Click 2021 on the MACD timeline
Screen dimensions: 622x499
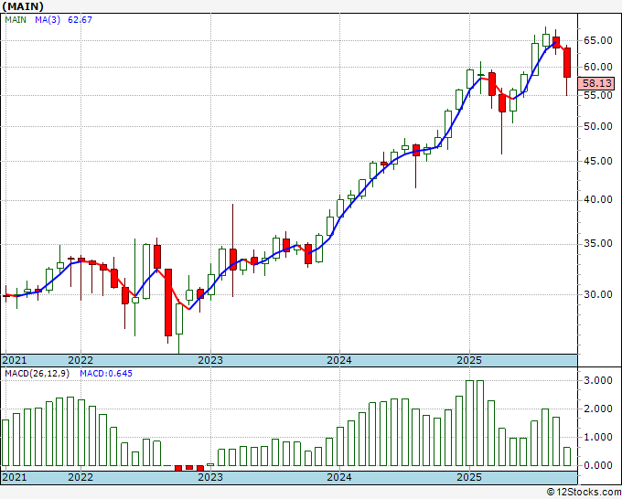[15, 477]
